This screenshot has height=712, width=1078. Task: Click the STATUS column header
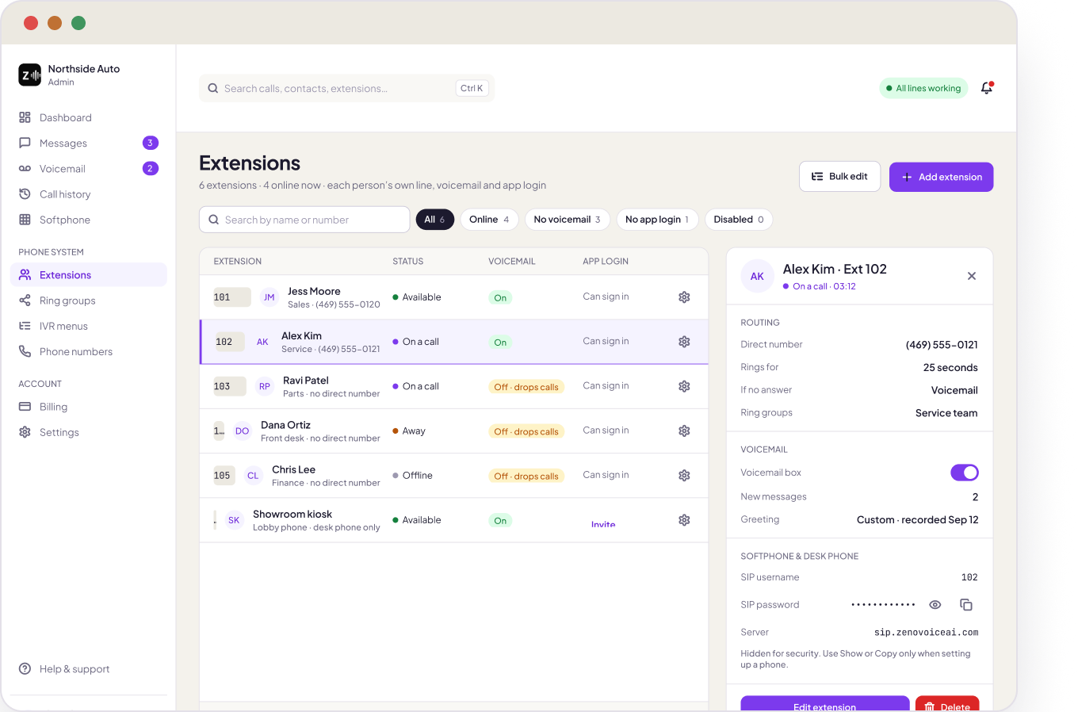408,261
